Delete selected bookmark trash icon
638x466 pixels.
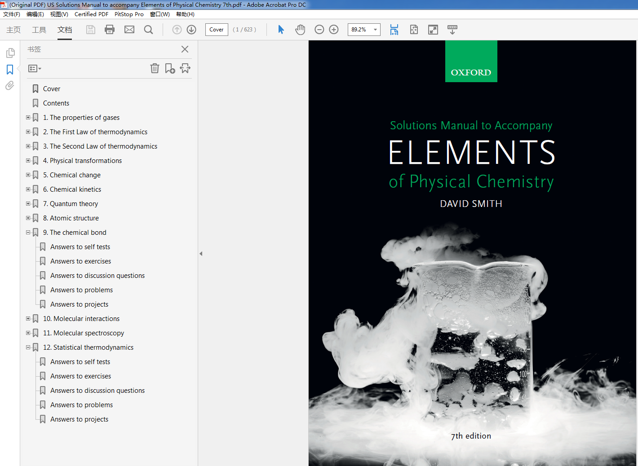pos(155,68)
